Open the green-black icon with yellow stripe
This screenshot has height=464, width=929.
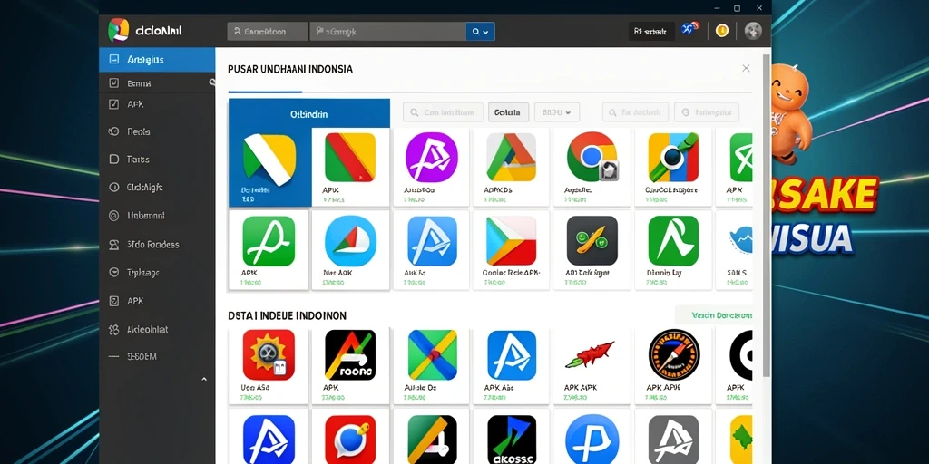(x=432, y=440)
